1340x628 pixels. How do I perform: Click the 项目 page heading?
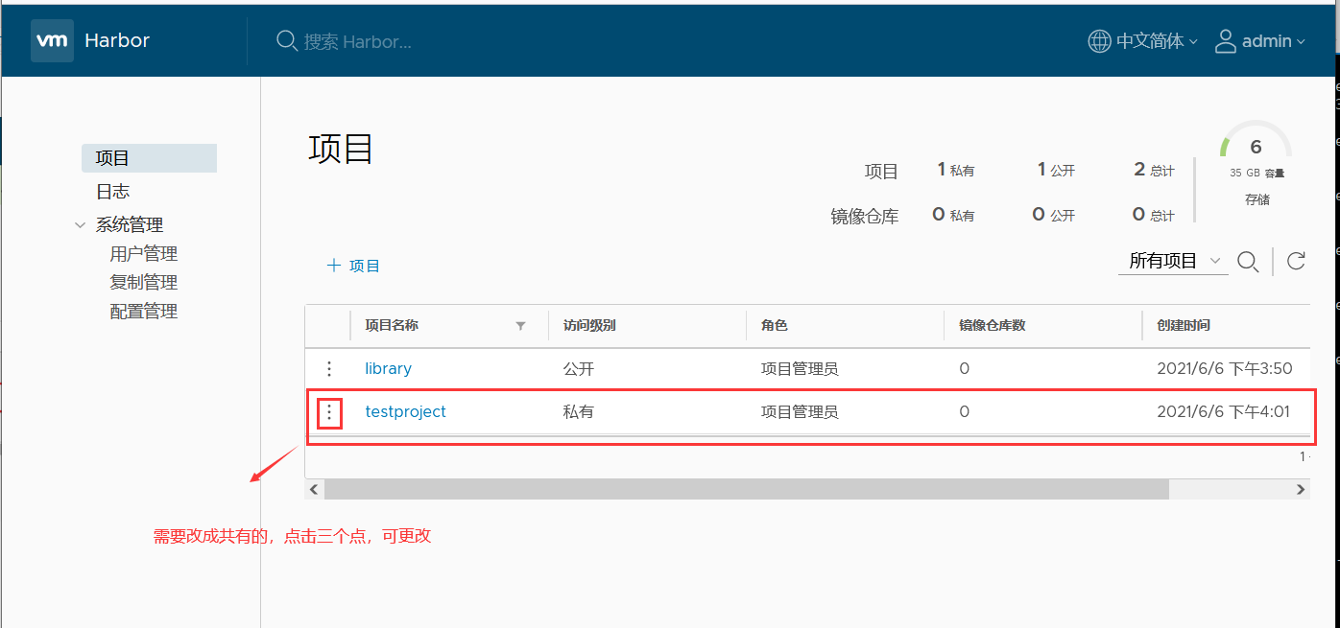pos(341,150)
